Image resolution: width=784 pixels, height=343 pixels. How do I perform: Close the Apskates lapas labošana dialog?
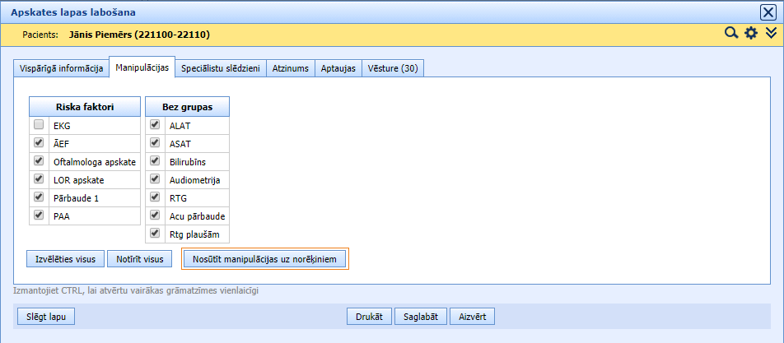tap(768, 12)
